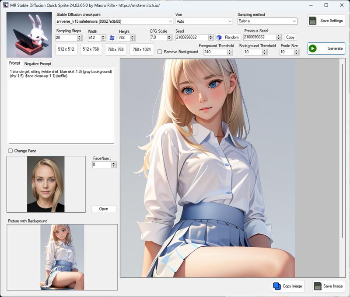Click the Open button for face image
Image resolution: width=350 pixels, height=297 pixels.
pos(104,209)
